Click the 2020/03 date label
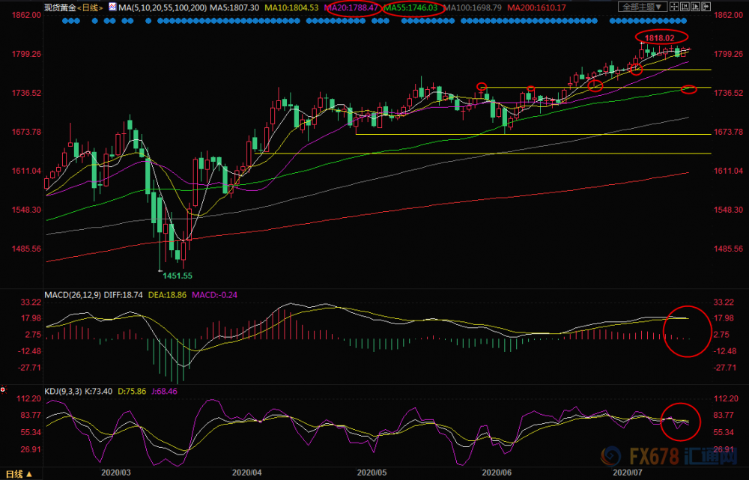This screenshot has height=480, width=749. 115,473
